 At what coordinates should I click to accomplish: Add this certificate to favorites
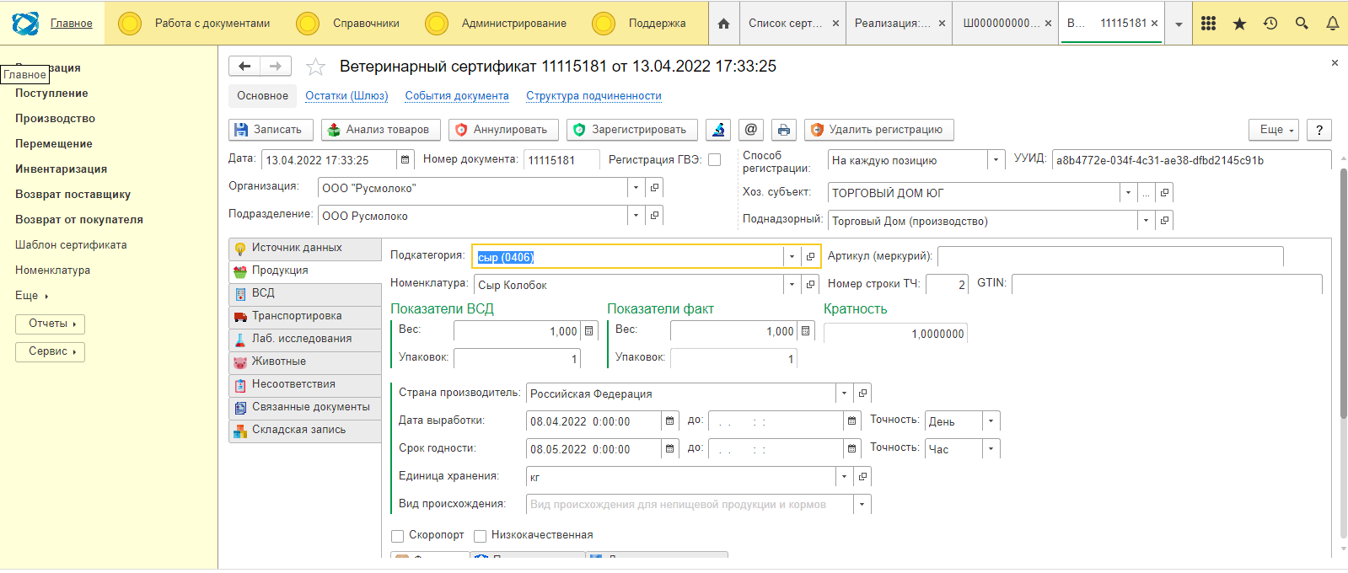(315, 67)
